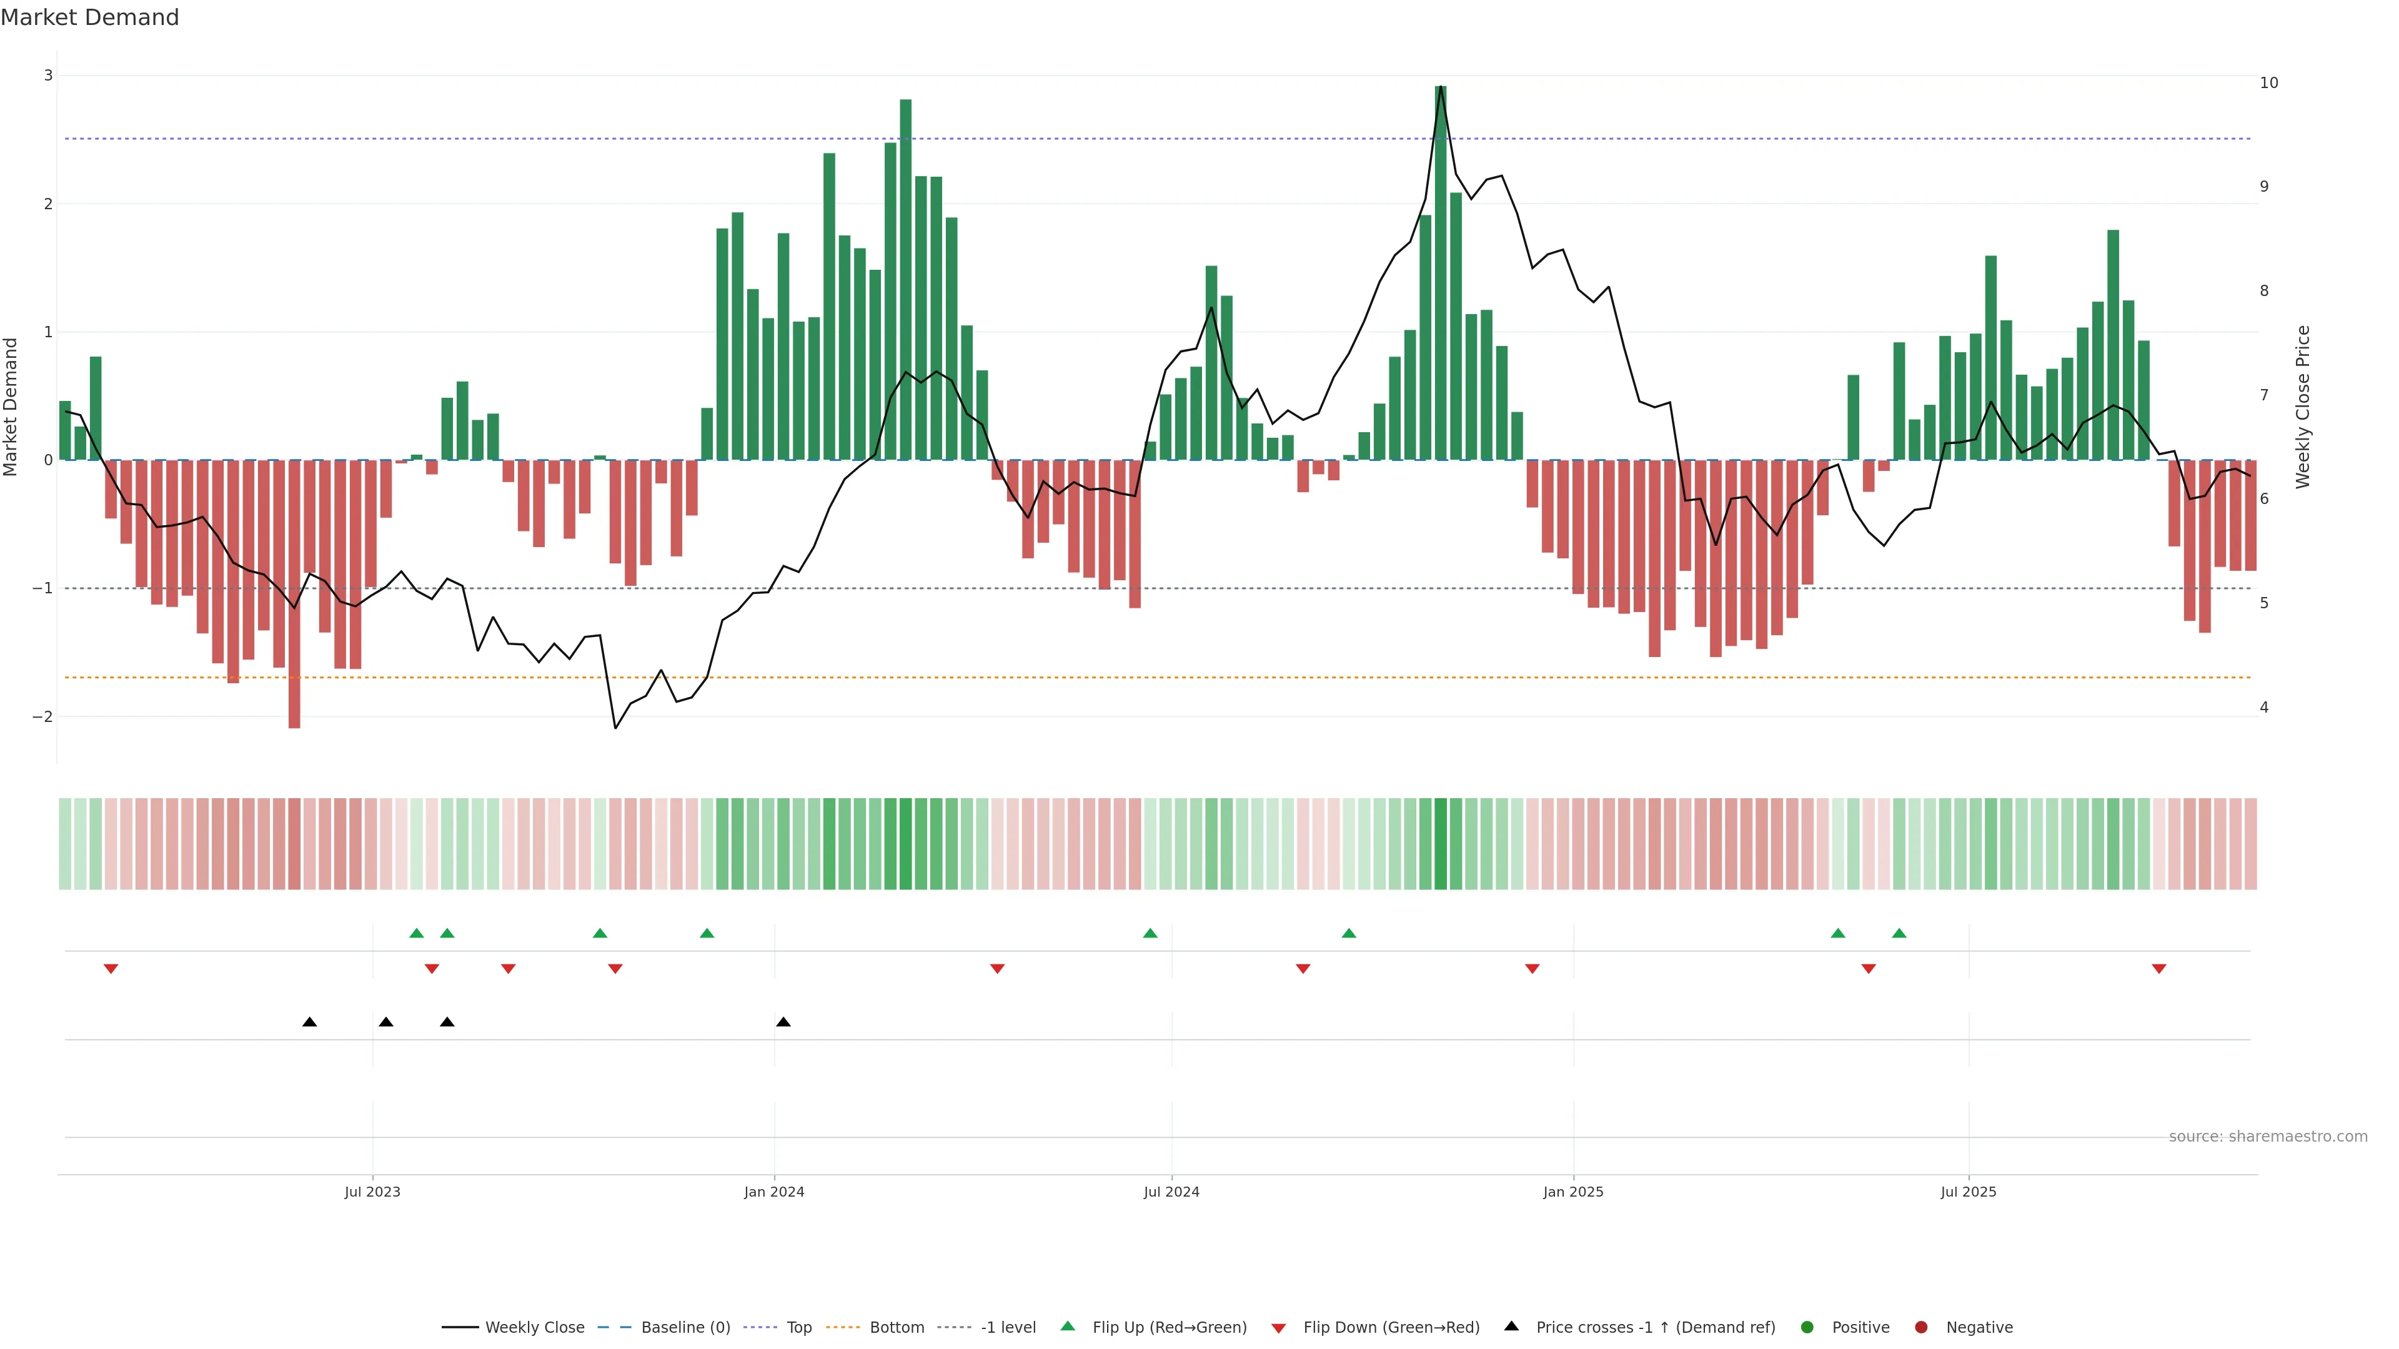Toggle the Top legend entry

799,1327
